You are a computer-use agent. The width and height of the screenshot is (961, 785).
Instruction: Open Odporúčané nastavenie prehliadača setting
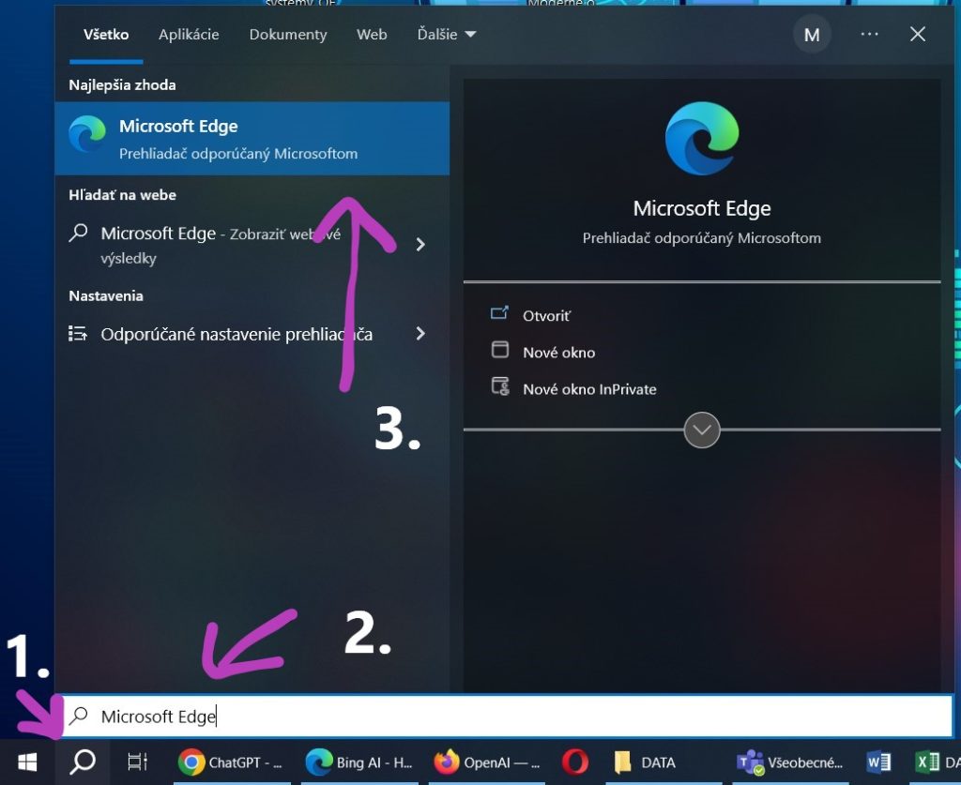pyautogui.click(x=252, y=334)
